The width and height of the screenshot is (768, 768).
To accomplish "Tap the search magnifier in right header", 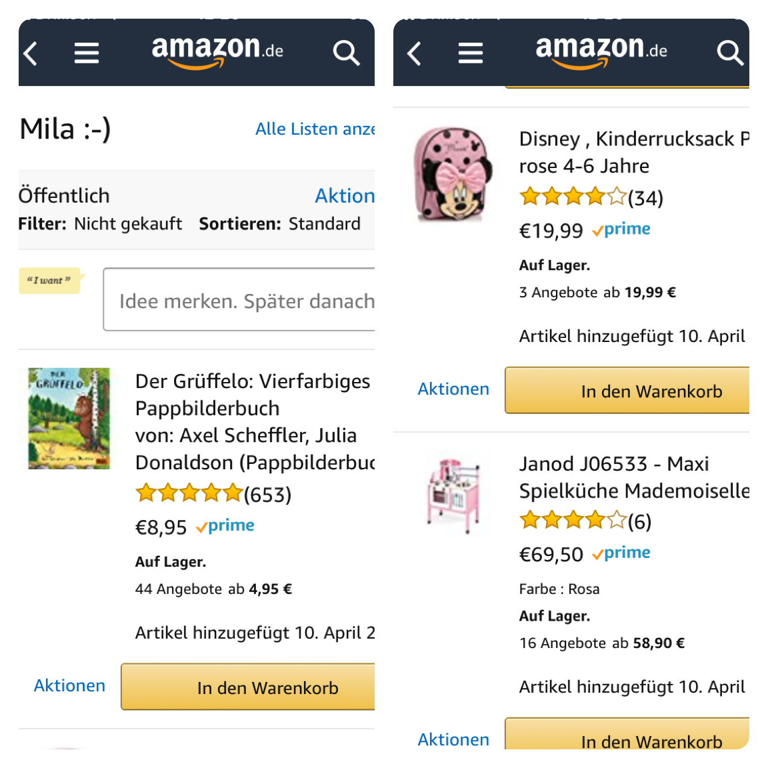I will [730, 53].
